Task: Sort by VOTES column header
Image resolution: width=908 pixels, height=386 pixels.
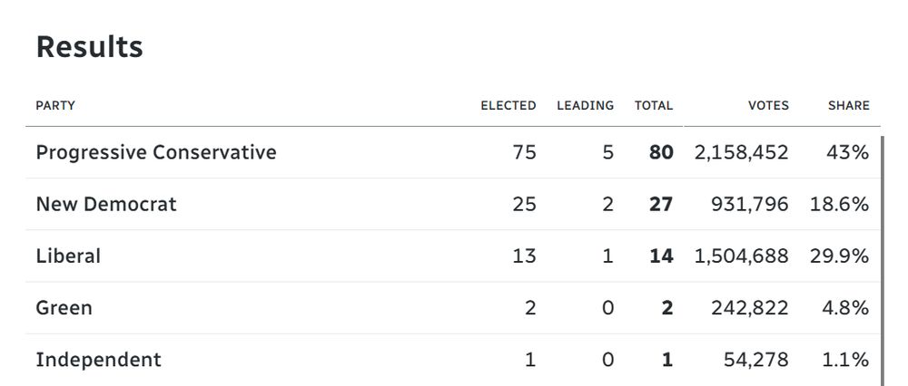Action: (768, 105)
